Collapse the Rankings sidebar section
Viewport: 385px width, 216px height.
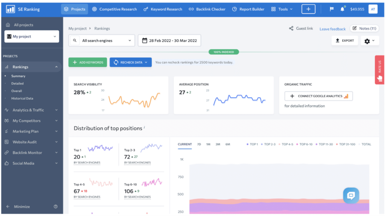(56, 67)
